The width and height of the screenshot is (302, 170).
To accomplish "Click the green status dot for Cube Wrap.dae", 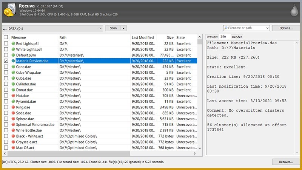I will (x=13, y=73).
